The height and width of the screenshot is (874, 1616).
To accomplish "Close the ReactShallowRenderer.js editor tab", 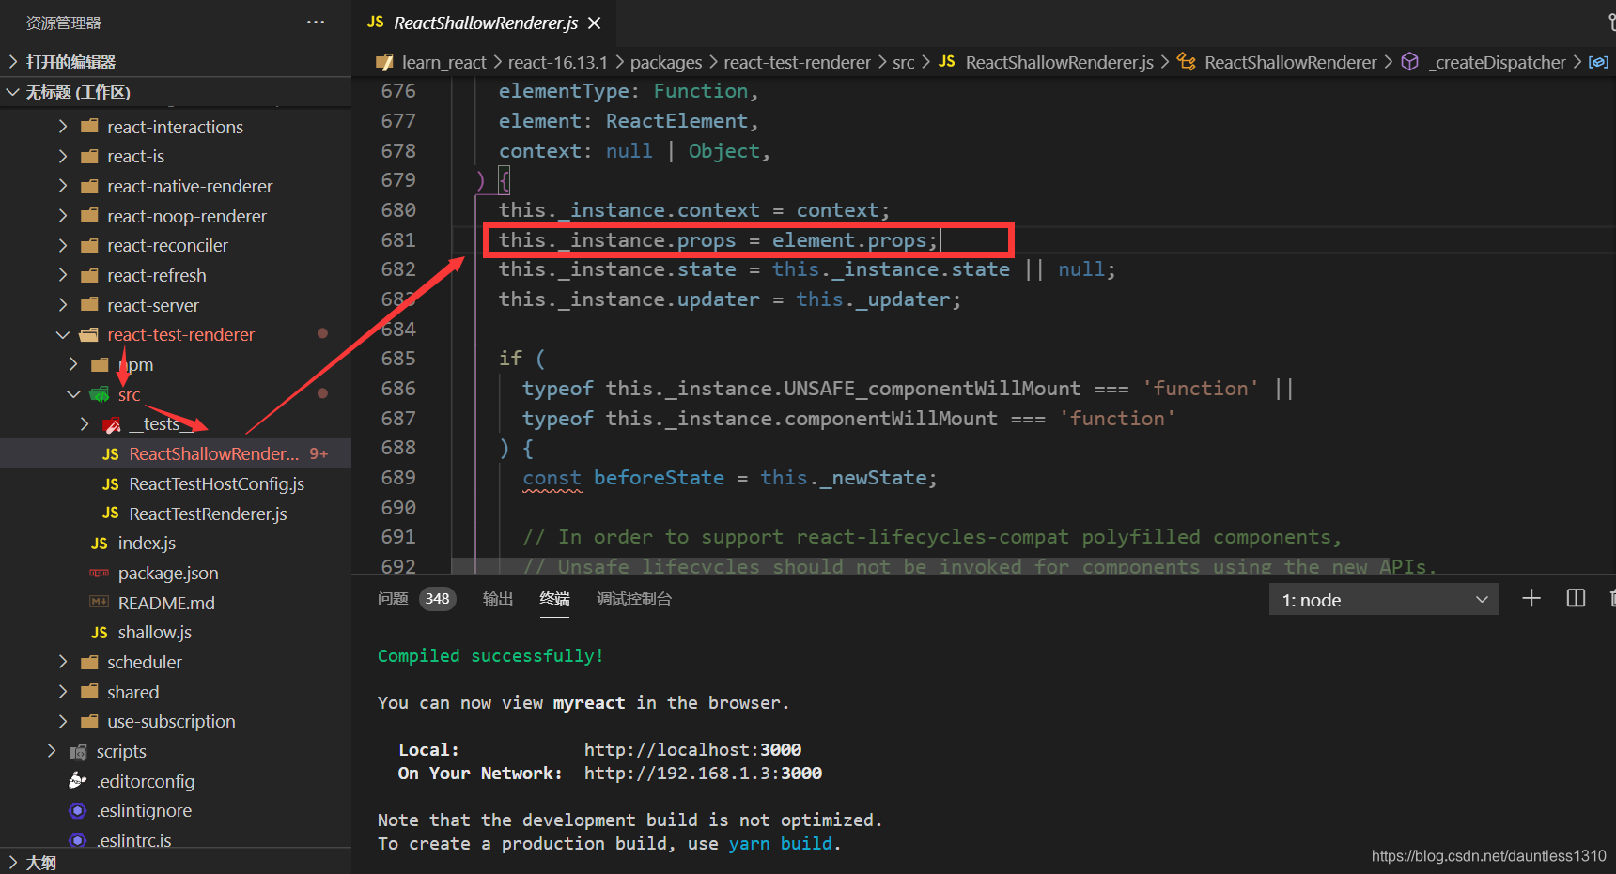I will pos(594,23).
